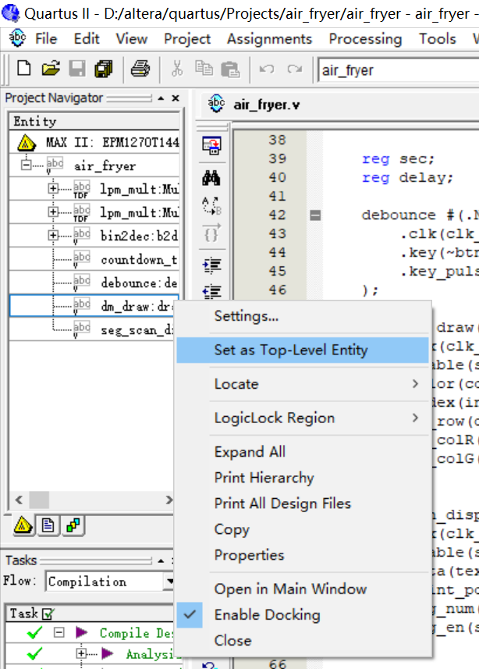Click the Replace A-to-B icon in editor toolbar
The image size is (479, 669).
(211, 206)
